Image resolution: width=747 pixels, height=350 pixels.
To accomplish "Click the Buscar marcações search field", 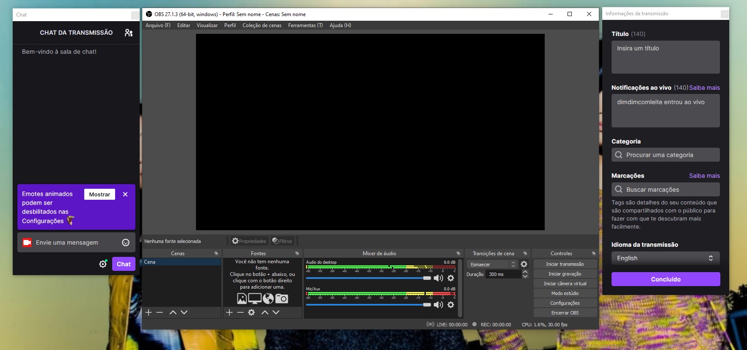I will pyautogui.click(x=665, y=189).
